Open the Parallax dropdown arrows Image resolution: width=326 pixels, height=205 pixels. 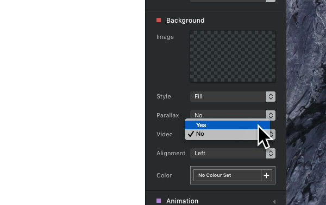pos(271,115)
